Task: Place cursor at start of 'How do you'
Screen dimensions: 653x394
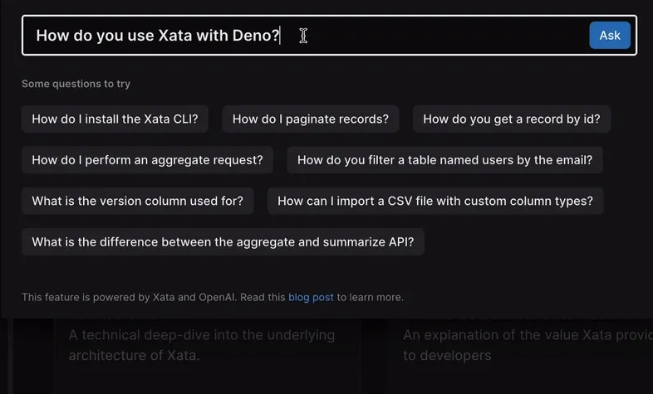Action: [37, 36]
